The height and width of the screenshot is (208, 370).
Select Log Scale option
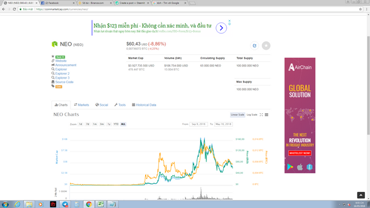click(x=252, y=115)
